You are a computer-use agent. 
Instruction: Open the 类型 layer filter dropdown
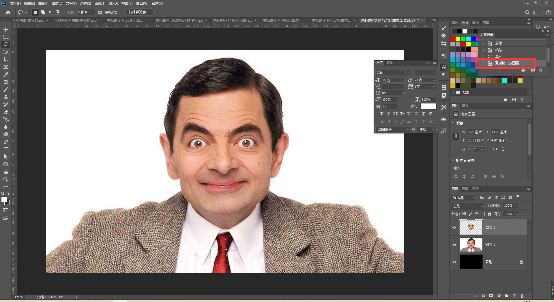pyautogui.click(x=463, y=197)
